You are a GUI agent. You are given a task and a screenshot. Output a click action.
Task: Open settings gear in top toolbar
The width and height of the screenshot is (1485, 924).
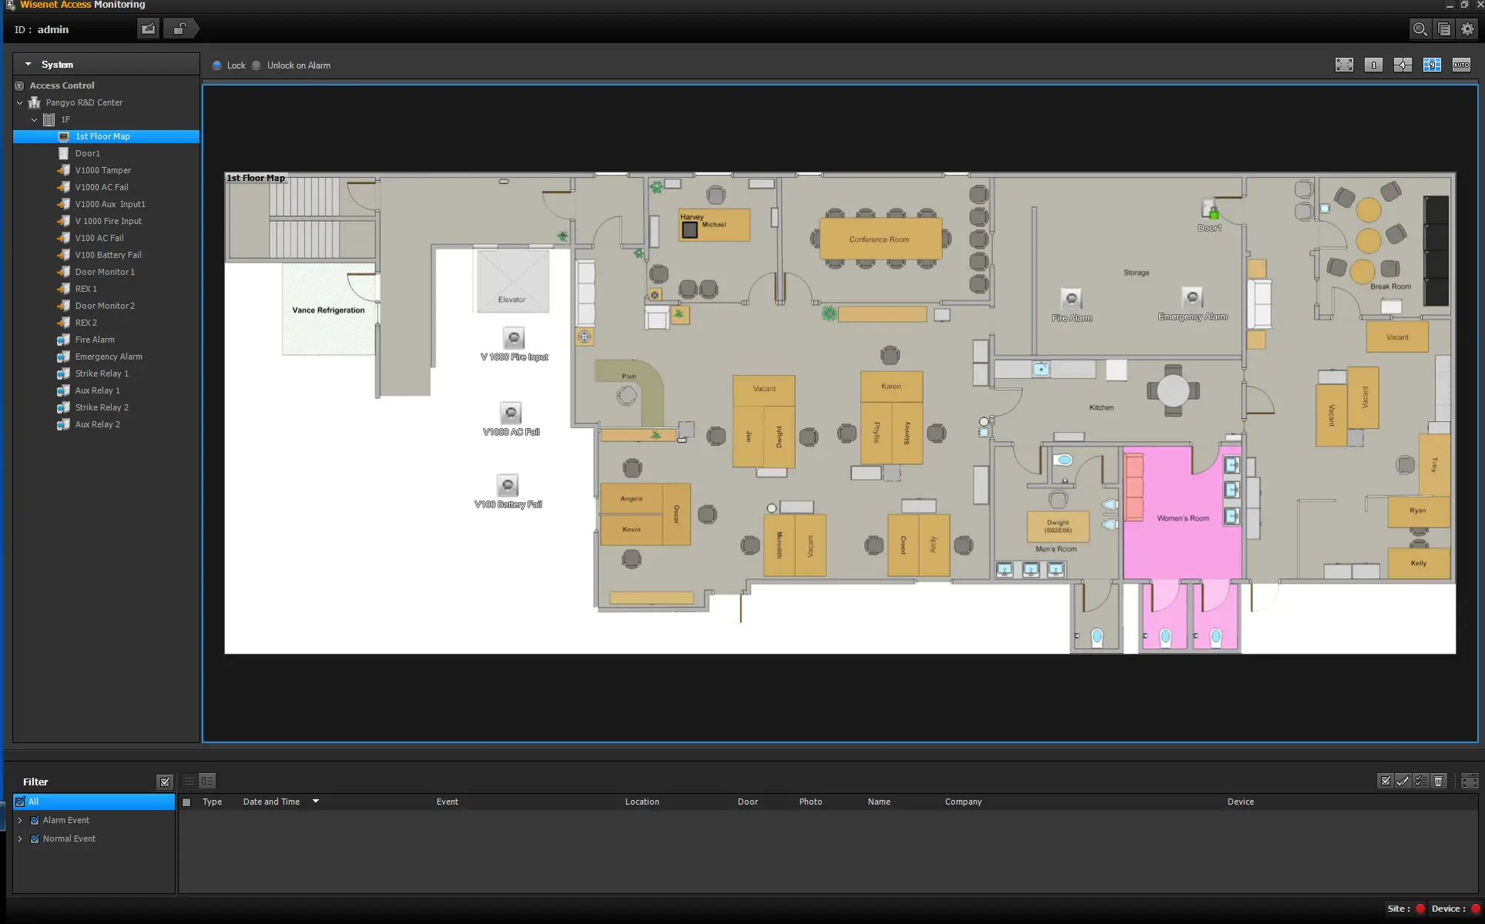[x=1467, y=29]
